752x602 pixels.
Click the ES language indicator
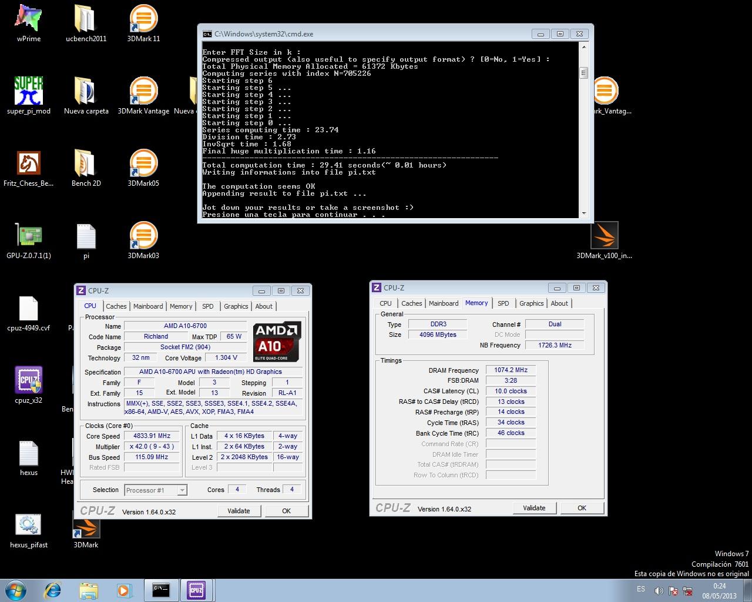640,589
